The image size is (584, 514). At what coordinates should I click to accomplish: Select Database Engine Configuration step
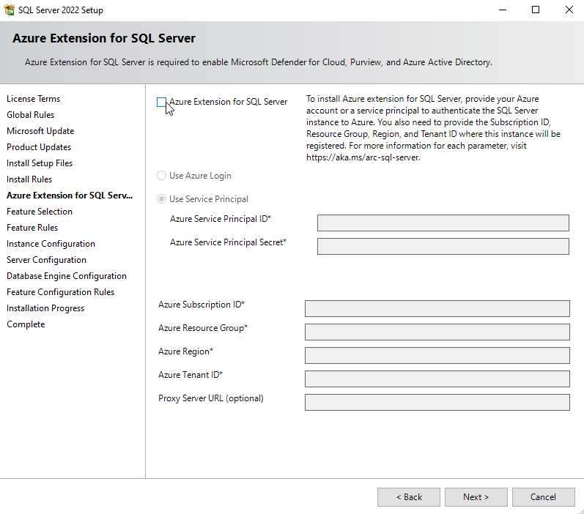[67, 276]
